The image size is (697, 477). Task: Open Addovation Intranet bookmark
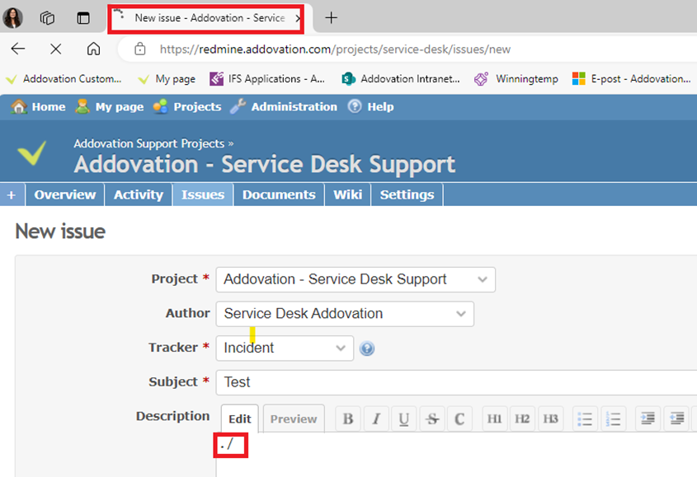point(401,79)
